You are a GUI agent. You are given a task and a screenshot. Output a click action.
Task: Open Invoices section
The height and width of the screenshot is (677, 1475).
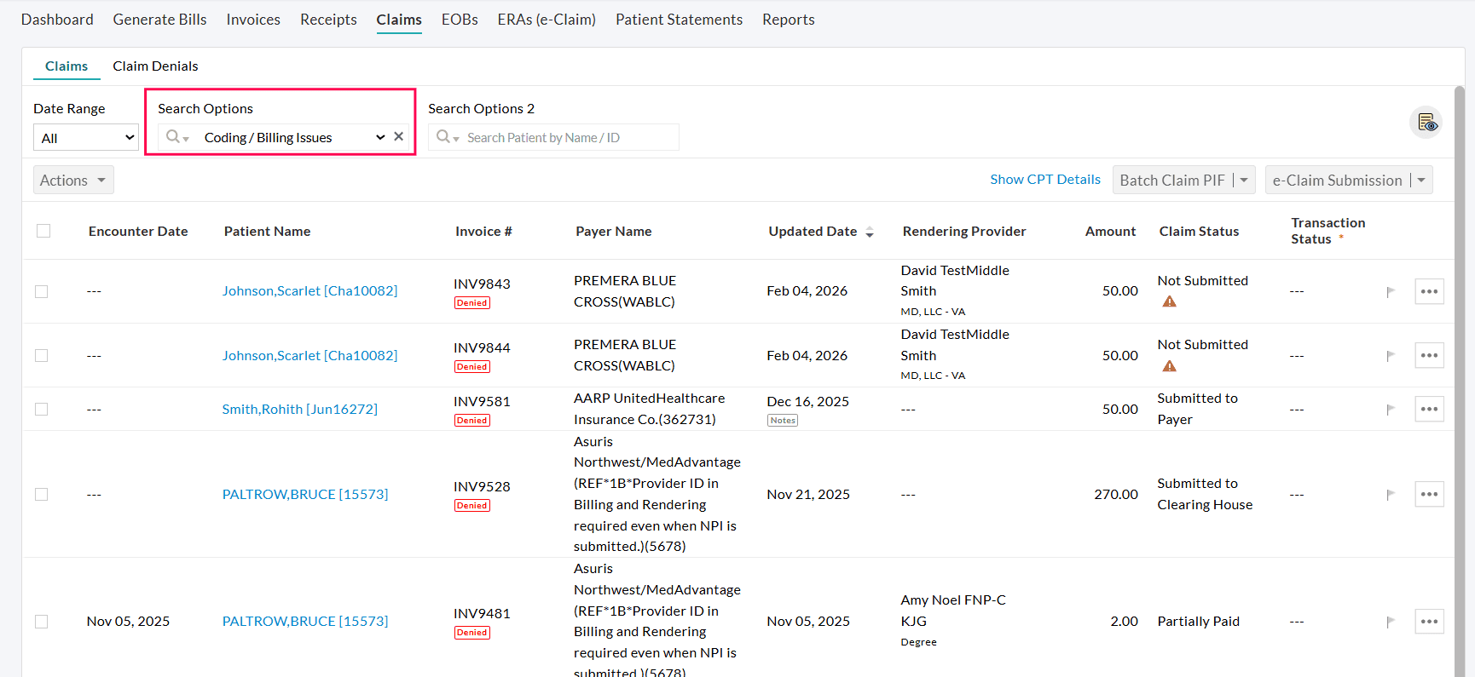(253, 19)
